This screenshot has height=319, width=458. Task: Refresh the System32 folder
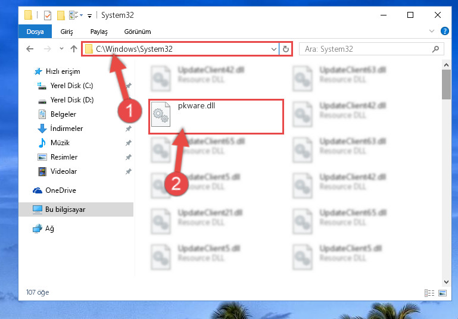click(286, 49)
